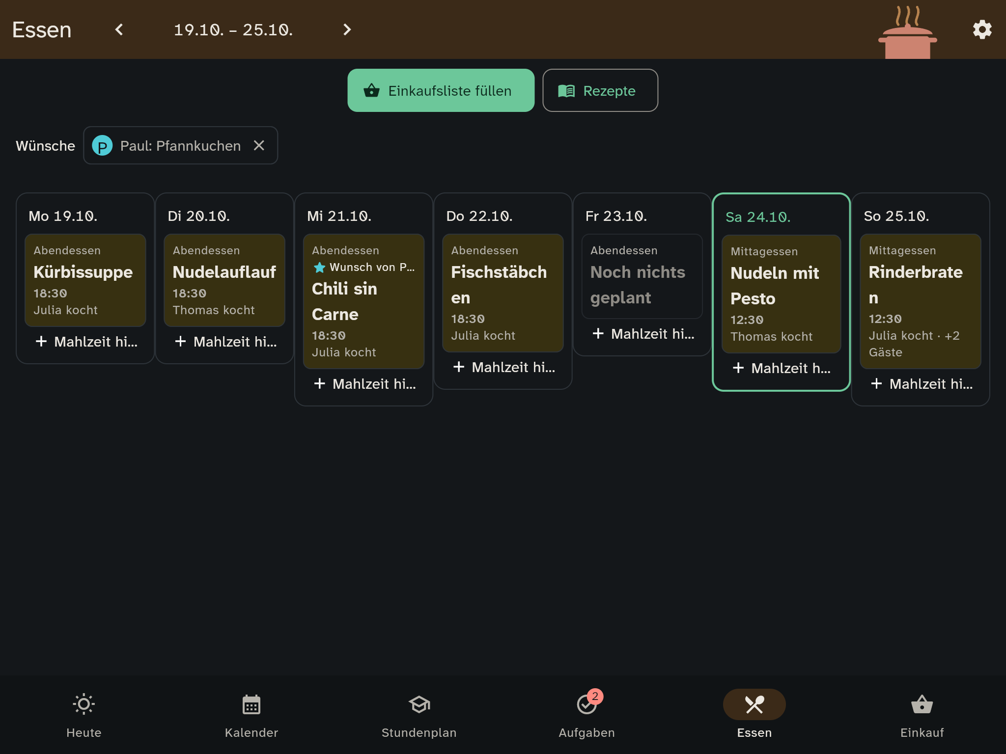Open Kürbissuppe meal on Monday

point(85,280)
